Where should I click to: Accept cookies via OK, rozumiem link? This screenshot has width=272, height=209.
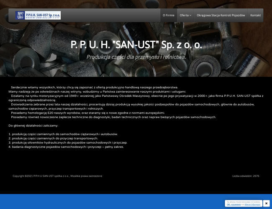coord(234,204)
